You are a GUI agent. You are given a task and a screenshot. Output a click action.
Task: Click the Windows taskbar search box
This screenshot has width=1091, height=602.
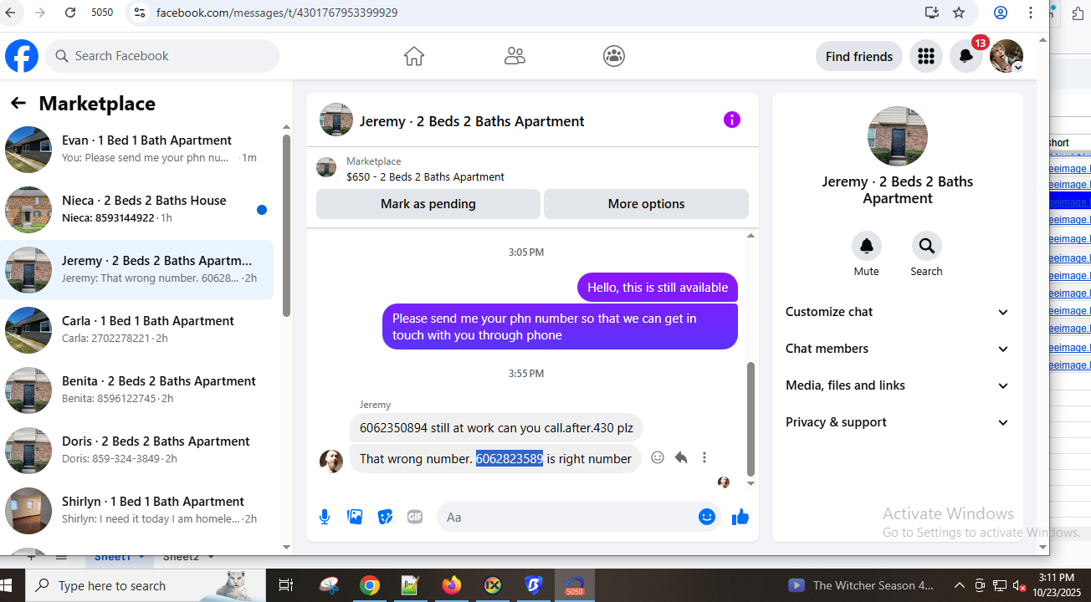click(x=146, y=585)
